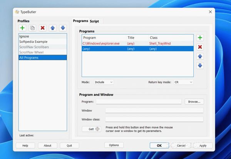Move program entry down in list
The image size is (231, 159).
[x=200, y=66]
